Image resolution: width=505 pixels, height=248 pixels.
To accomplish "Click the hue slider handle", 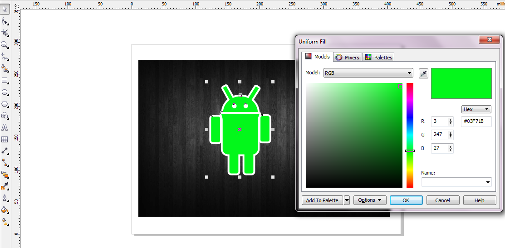I will coord(410,151).
